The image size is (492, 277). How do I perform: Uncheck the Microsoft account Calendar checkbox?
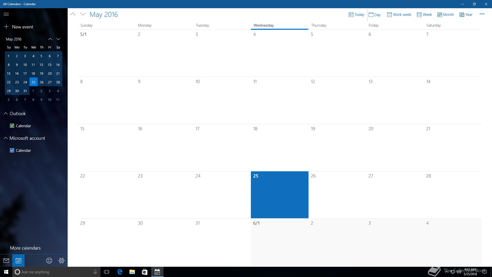point(12,150)
